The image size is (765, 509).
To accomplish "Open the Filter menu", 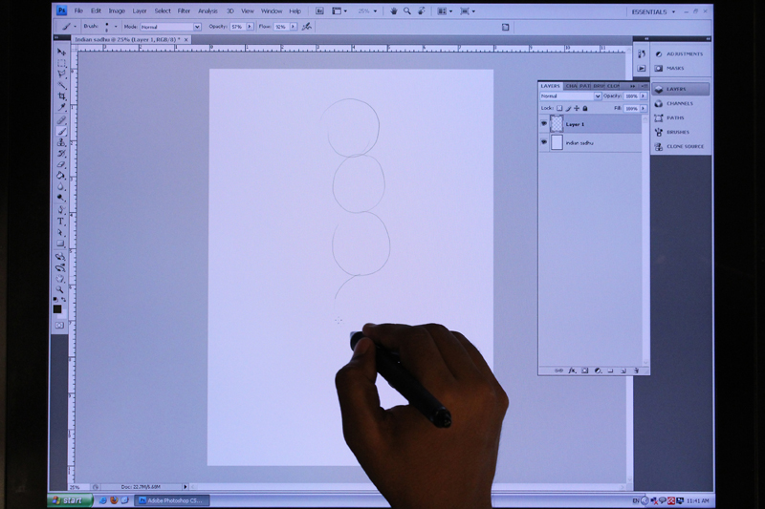I will [184, 11].
